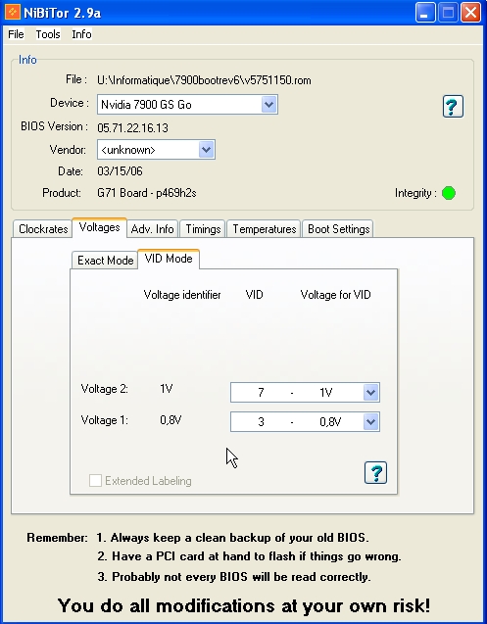Click the Voltage identifier column header
Screen dimensions: 487x624
182,295
